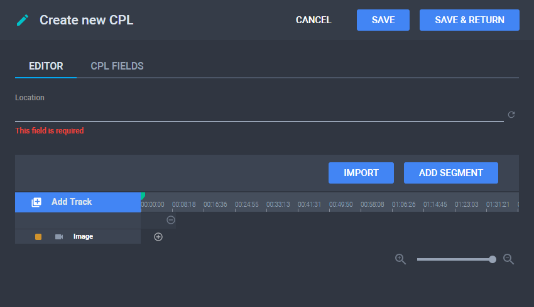Click the orange Image track color swatch
Screen dimensions: 534x307
click(38, 237)
